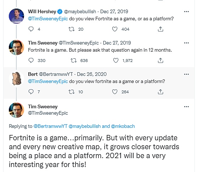Retweet Bert's tweet with 10 retweets
Viewport: 198px width, 172px height.
(71, 92)
